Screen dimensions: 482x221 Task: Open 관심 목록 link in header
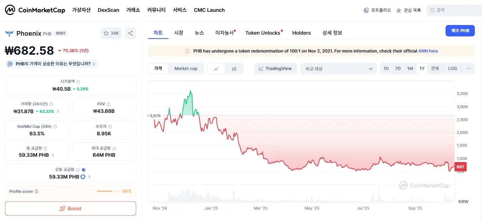pos(408,10)
